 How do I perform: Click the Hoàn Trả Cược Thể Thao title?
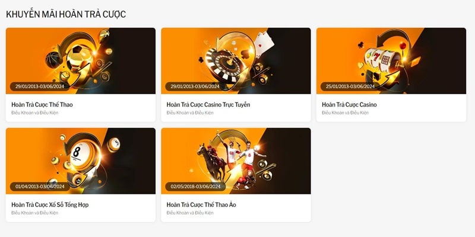pos(42,105)
